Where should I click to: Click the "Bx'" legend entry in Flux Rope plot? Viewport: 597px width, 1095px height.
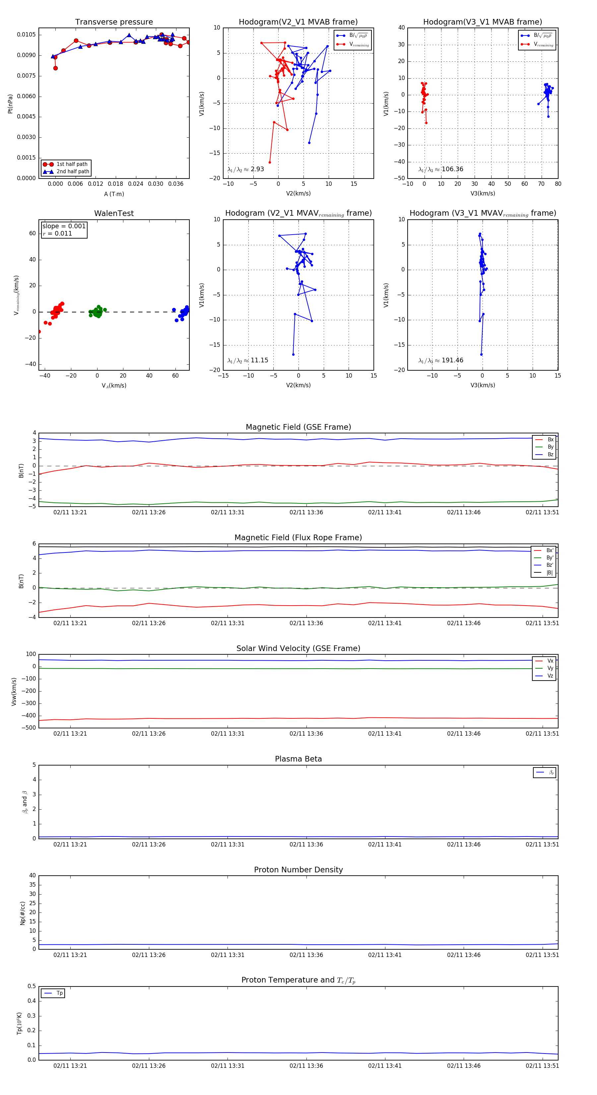point(544,550)
